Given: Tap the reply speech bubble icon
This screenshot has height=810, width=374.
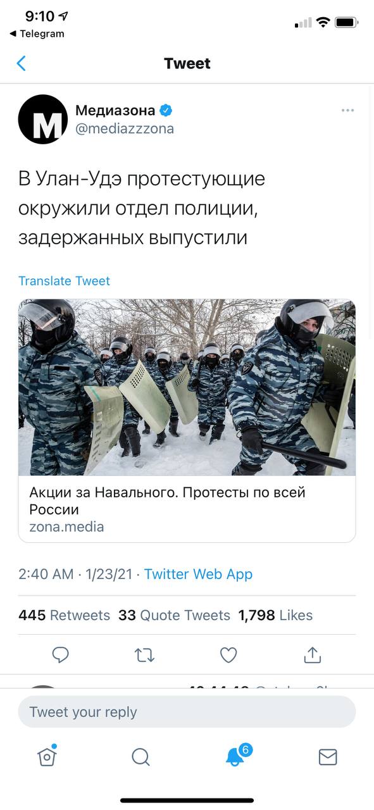Looking at the screenshot, I should point(60,655).
